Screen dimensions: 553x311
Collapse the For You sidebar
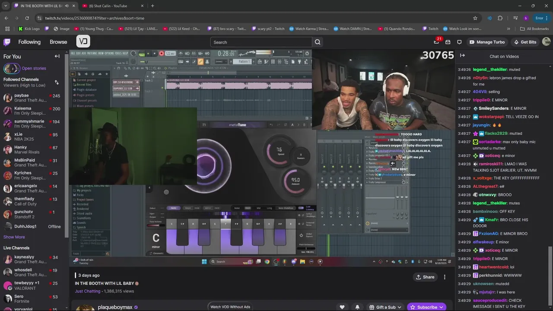tap(57, 56)
